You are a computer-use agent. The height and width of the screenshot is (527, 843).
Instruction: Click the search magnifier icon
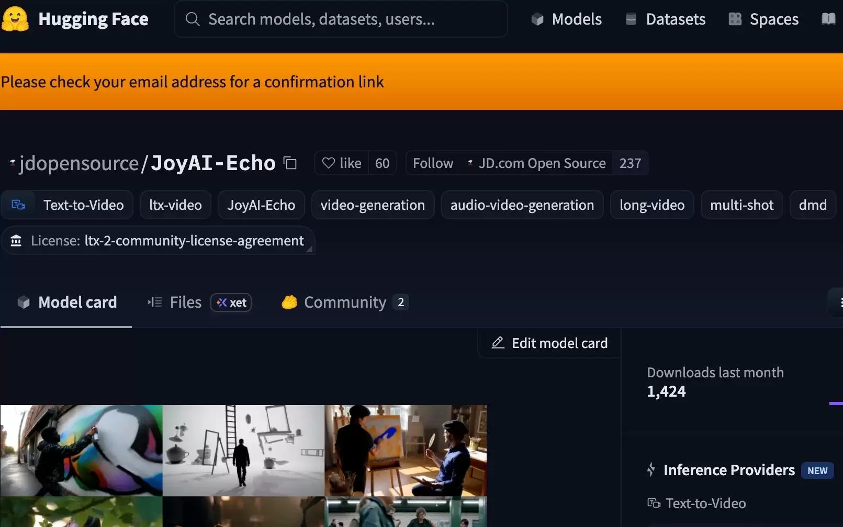coord(193,19)
